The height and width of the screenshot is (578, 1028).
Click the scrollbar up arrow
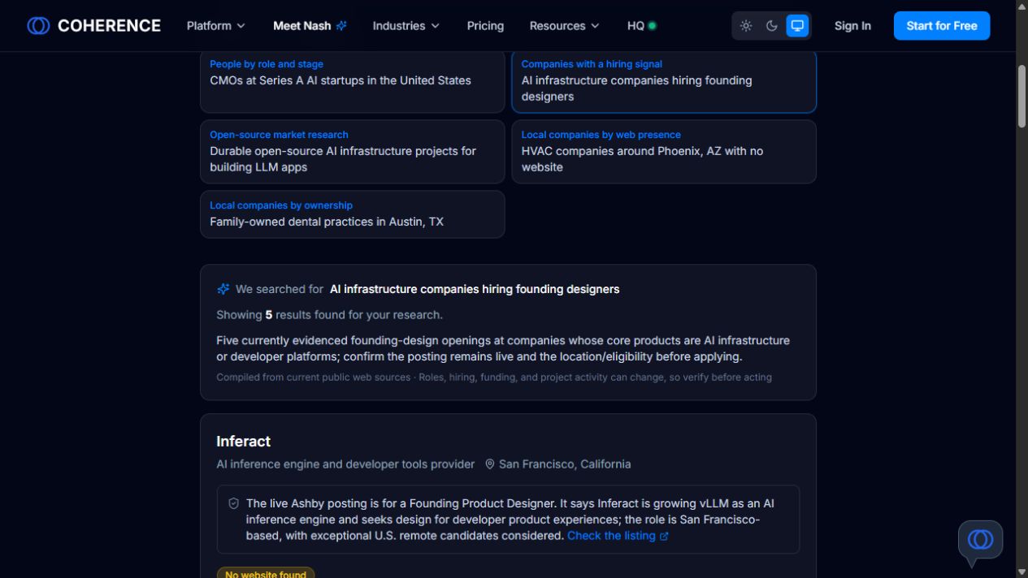[x=1021, y=6]
